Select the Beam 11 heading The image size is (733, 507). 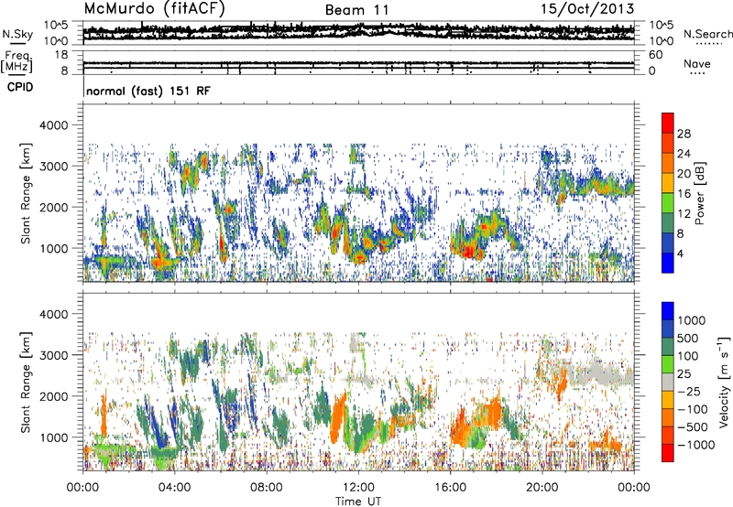(357, 10)
